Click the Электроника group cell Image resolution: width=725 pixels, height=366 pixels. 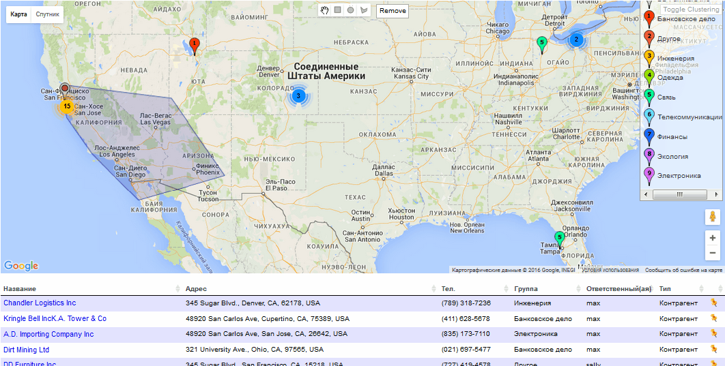click(535, 334)
